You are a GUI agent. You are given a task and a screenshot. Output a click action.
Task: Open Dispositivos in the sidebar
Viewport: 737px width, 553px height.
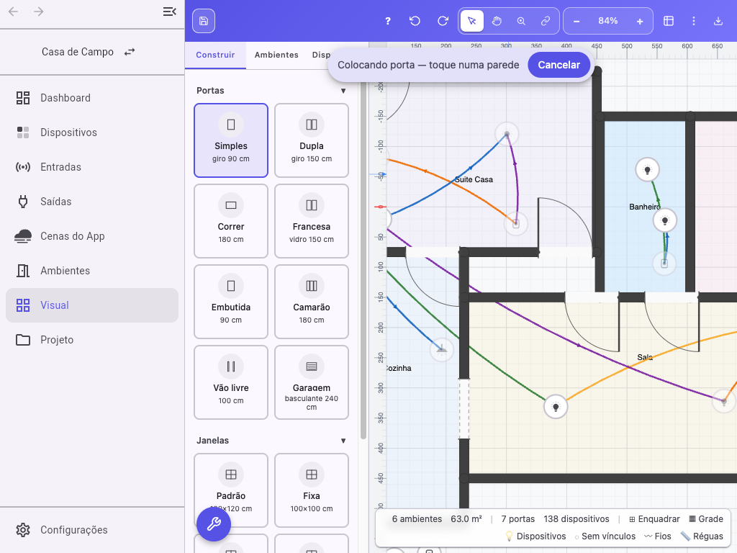(92, 132)
